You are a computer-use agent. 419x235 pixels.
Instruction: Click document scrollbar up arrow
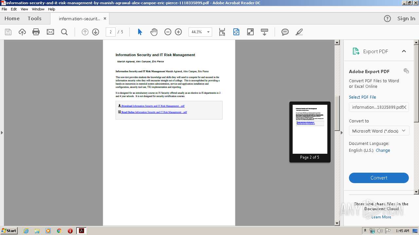[x=337, y=42]
